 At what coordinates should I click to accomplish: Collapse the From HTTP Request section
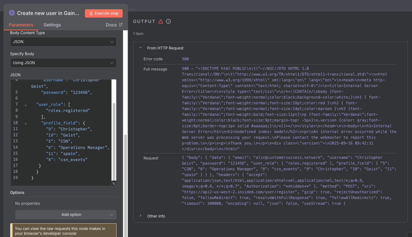[140, 48]
